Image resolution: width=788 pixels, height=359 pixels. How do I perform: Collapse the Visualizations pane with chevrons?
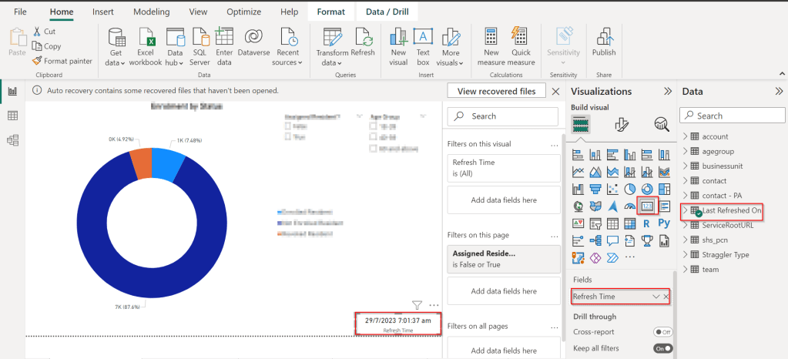(668, 91)
